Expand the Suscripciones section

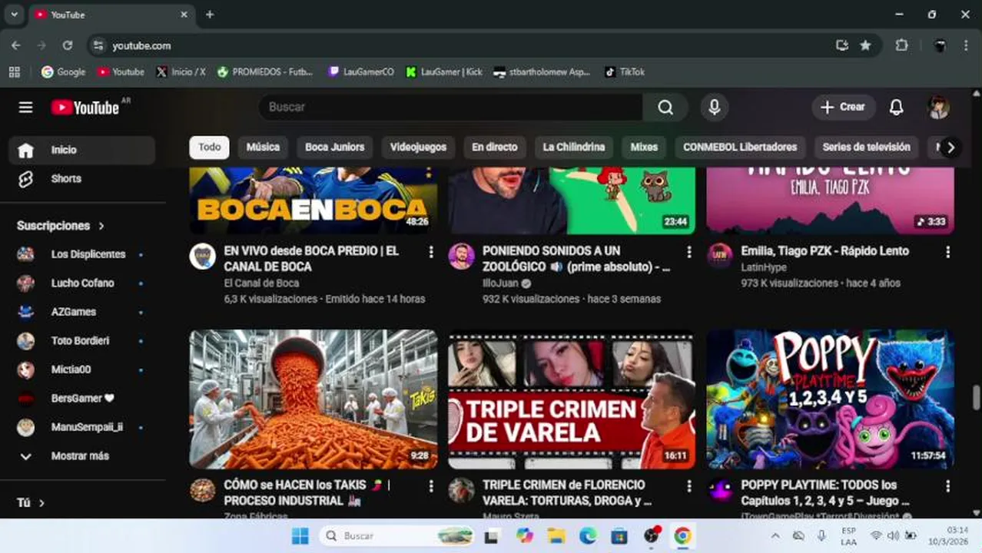coord(61,226)
